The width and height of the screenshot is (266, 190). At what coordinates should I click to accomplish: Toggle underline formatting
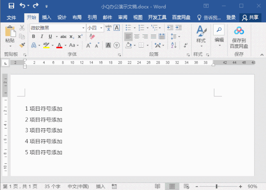50,37
